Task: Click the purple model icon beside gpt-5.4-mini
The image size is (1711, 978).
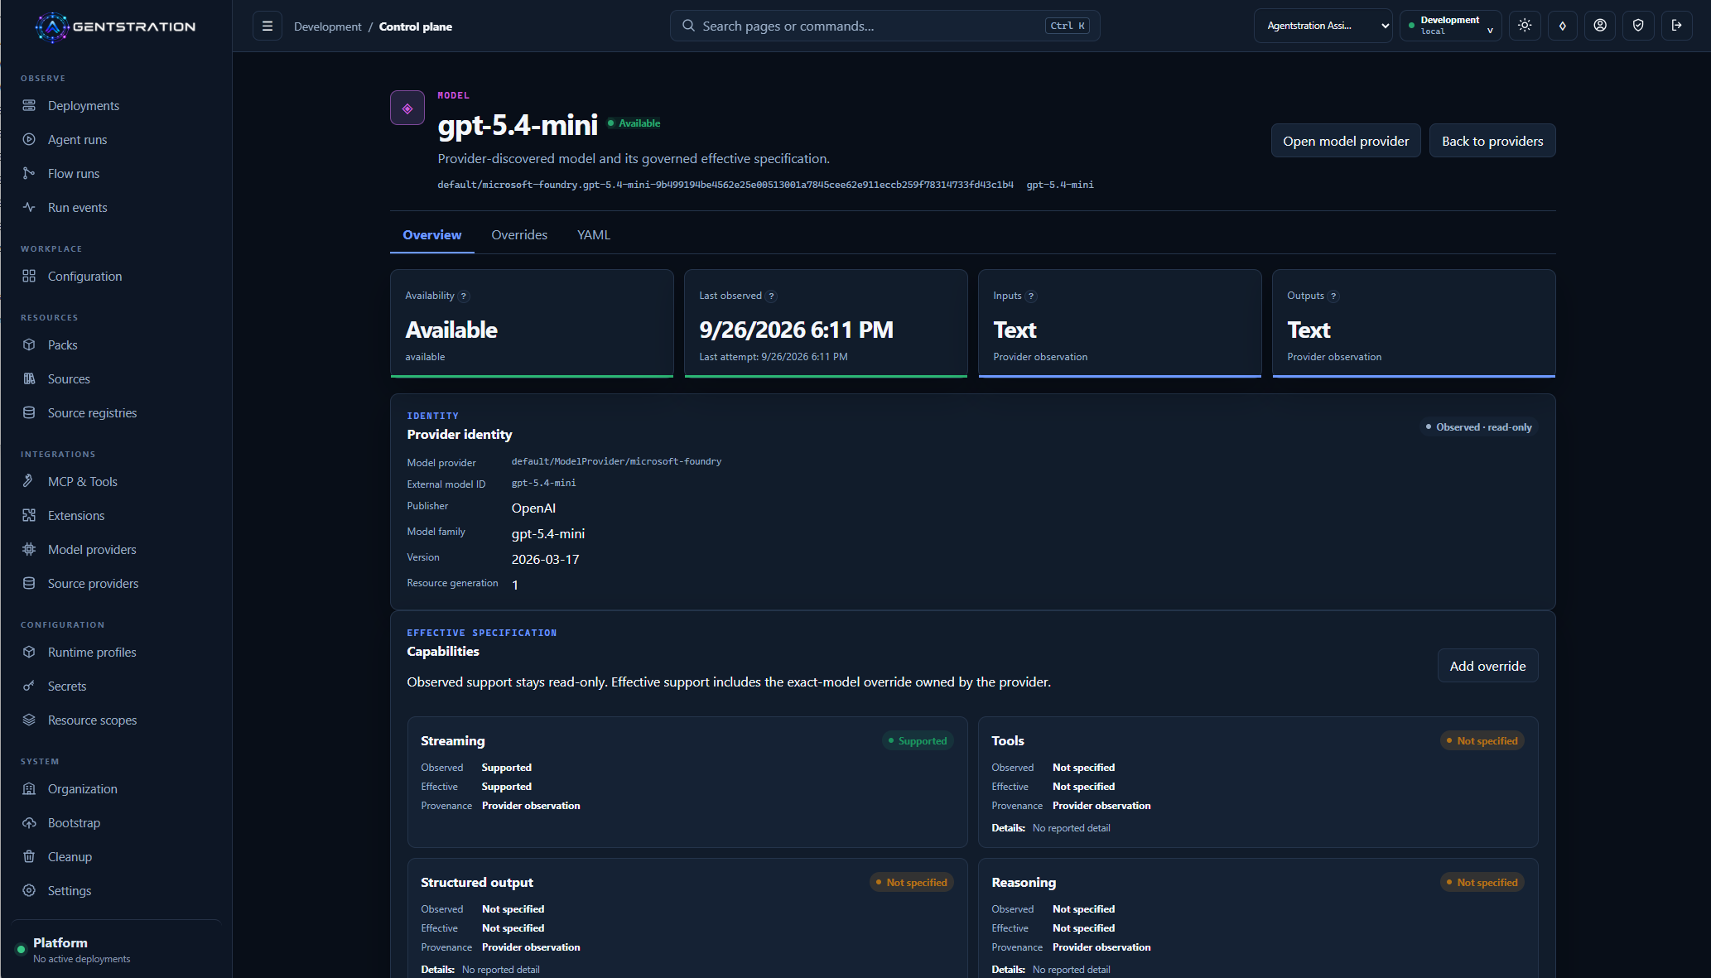Action: [x=407, y=108]
